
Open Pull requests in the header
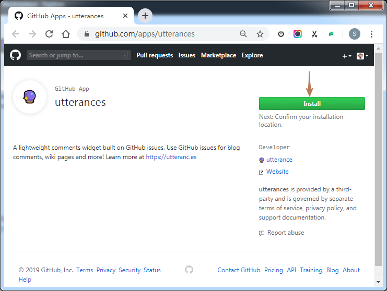[x=155, y=55]
